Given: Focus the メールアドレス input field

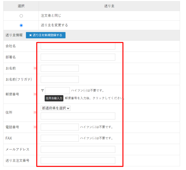Looking at the screenshot, I should pyautogui.click(x=78, y=149).
